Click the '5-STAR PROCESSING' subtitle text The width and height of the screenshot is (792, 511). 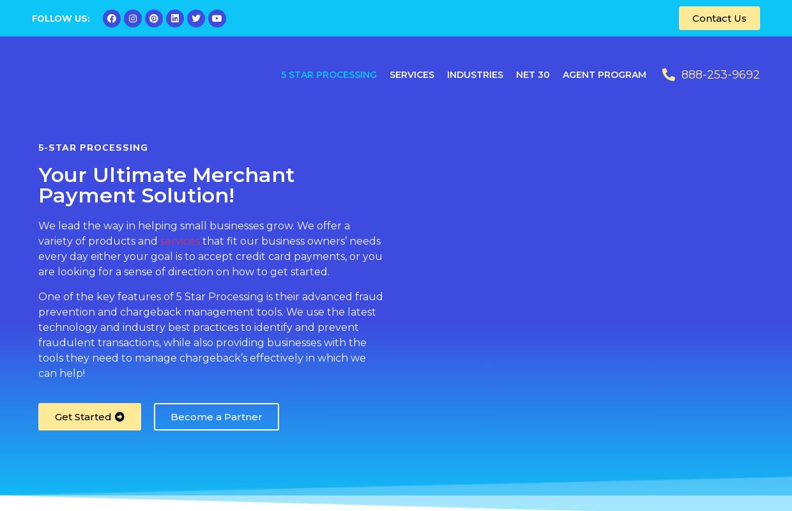coord(93,148)
